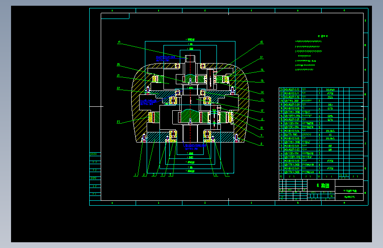Click balloon label 23 left of housing
This screenshot has width=383, height=248.
pos(118,121)
